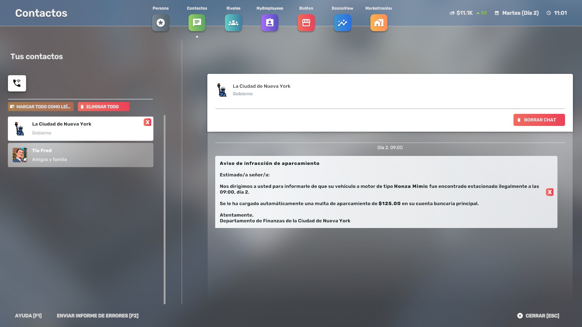Open the Rivales app icon
The width and height of the screenshot is (582, 327).
[233, 23]
